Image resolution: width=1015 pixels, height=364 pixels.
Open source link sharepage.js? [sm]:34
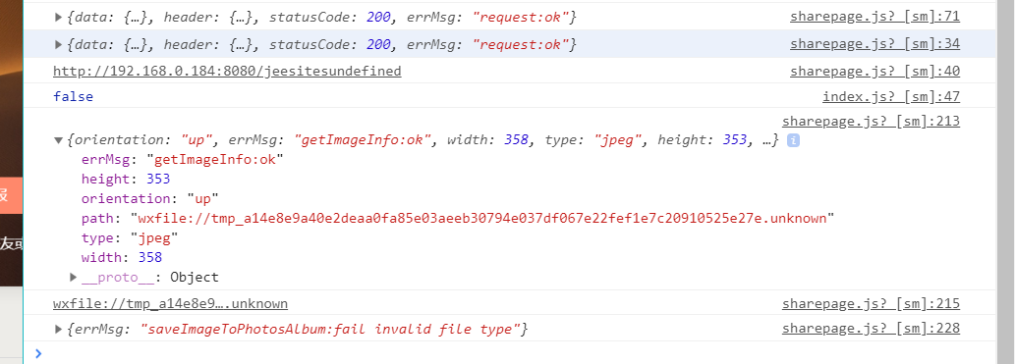pyautogui.click(x=874, y=44)
